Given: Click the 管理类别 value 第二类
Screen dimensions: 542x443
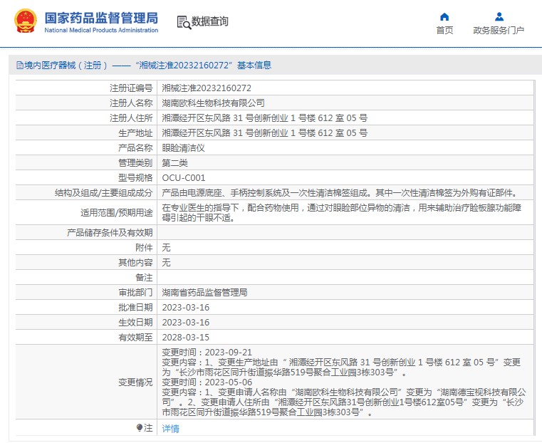Looking at the screenshot, I should (x=174, y=162).
